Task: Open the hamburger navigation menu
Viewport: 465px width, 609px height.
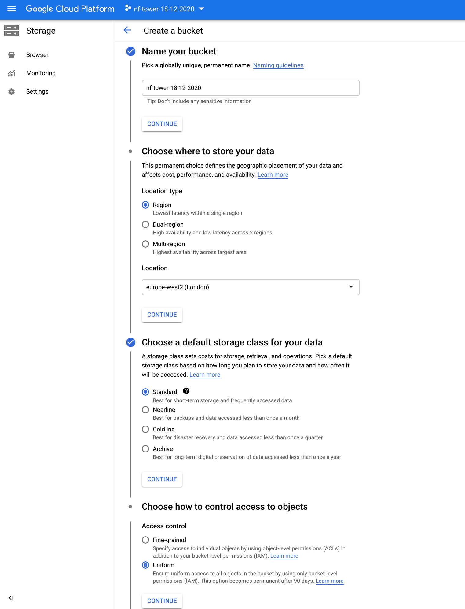Action: point(12,9)
